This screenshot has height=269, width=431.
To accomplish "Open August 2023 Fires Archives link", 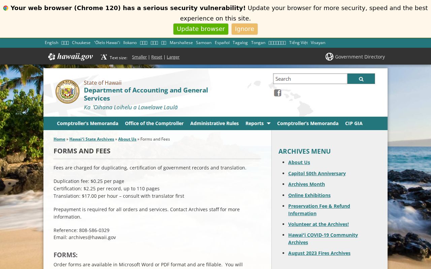I will click(319, 253).
